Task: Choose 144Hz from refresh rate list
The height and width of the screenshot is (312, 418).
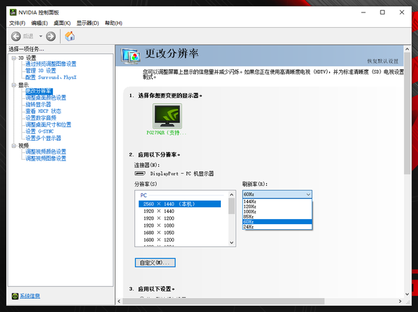Action: tap(277, 202)
